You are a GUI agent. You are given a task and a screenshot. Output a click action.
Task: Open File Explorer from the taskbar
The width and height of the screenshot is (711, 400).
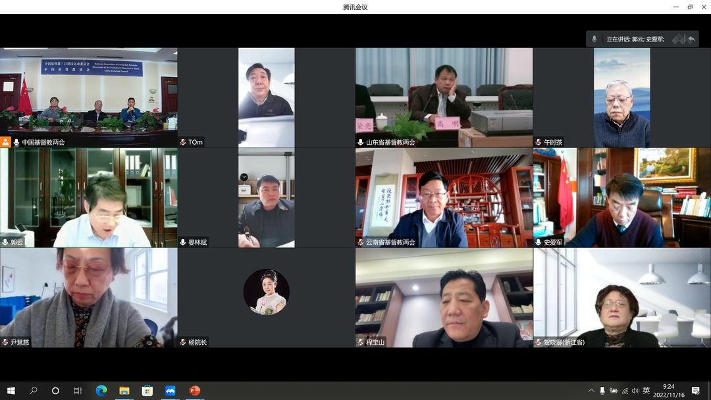point(124,390)
